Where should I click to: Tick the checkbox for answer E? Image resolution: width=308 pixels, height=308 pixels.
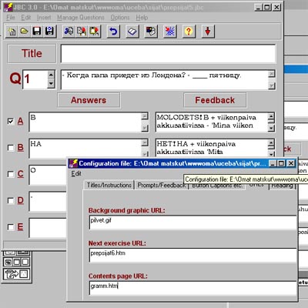[11, 227]
